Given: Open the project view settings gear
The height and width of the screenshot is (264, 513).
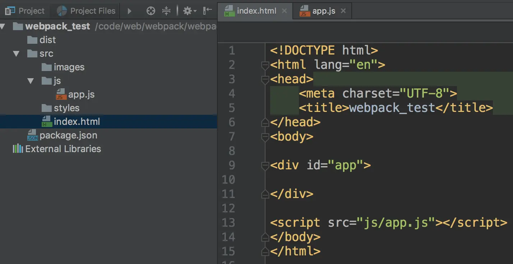Looking at the screenshot, I should (190, 11).
